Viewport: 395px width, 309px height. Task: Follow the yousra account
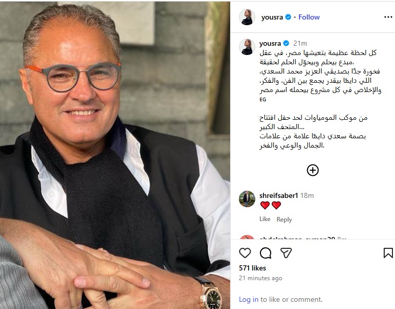309,17
